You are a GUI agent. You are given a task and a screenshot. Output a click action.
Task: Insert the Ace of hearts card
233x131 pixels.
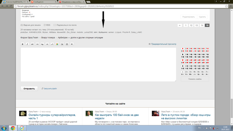(x=207, y=63)
